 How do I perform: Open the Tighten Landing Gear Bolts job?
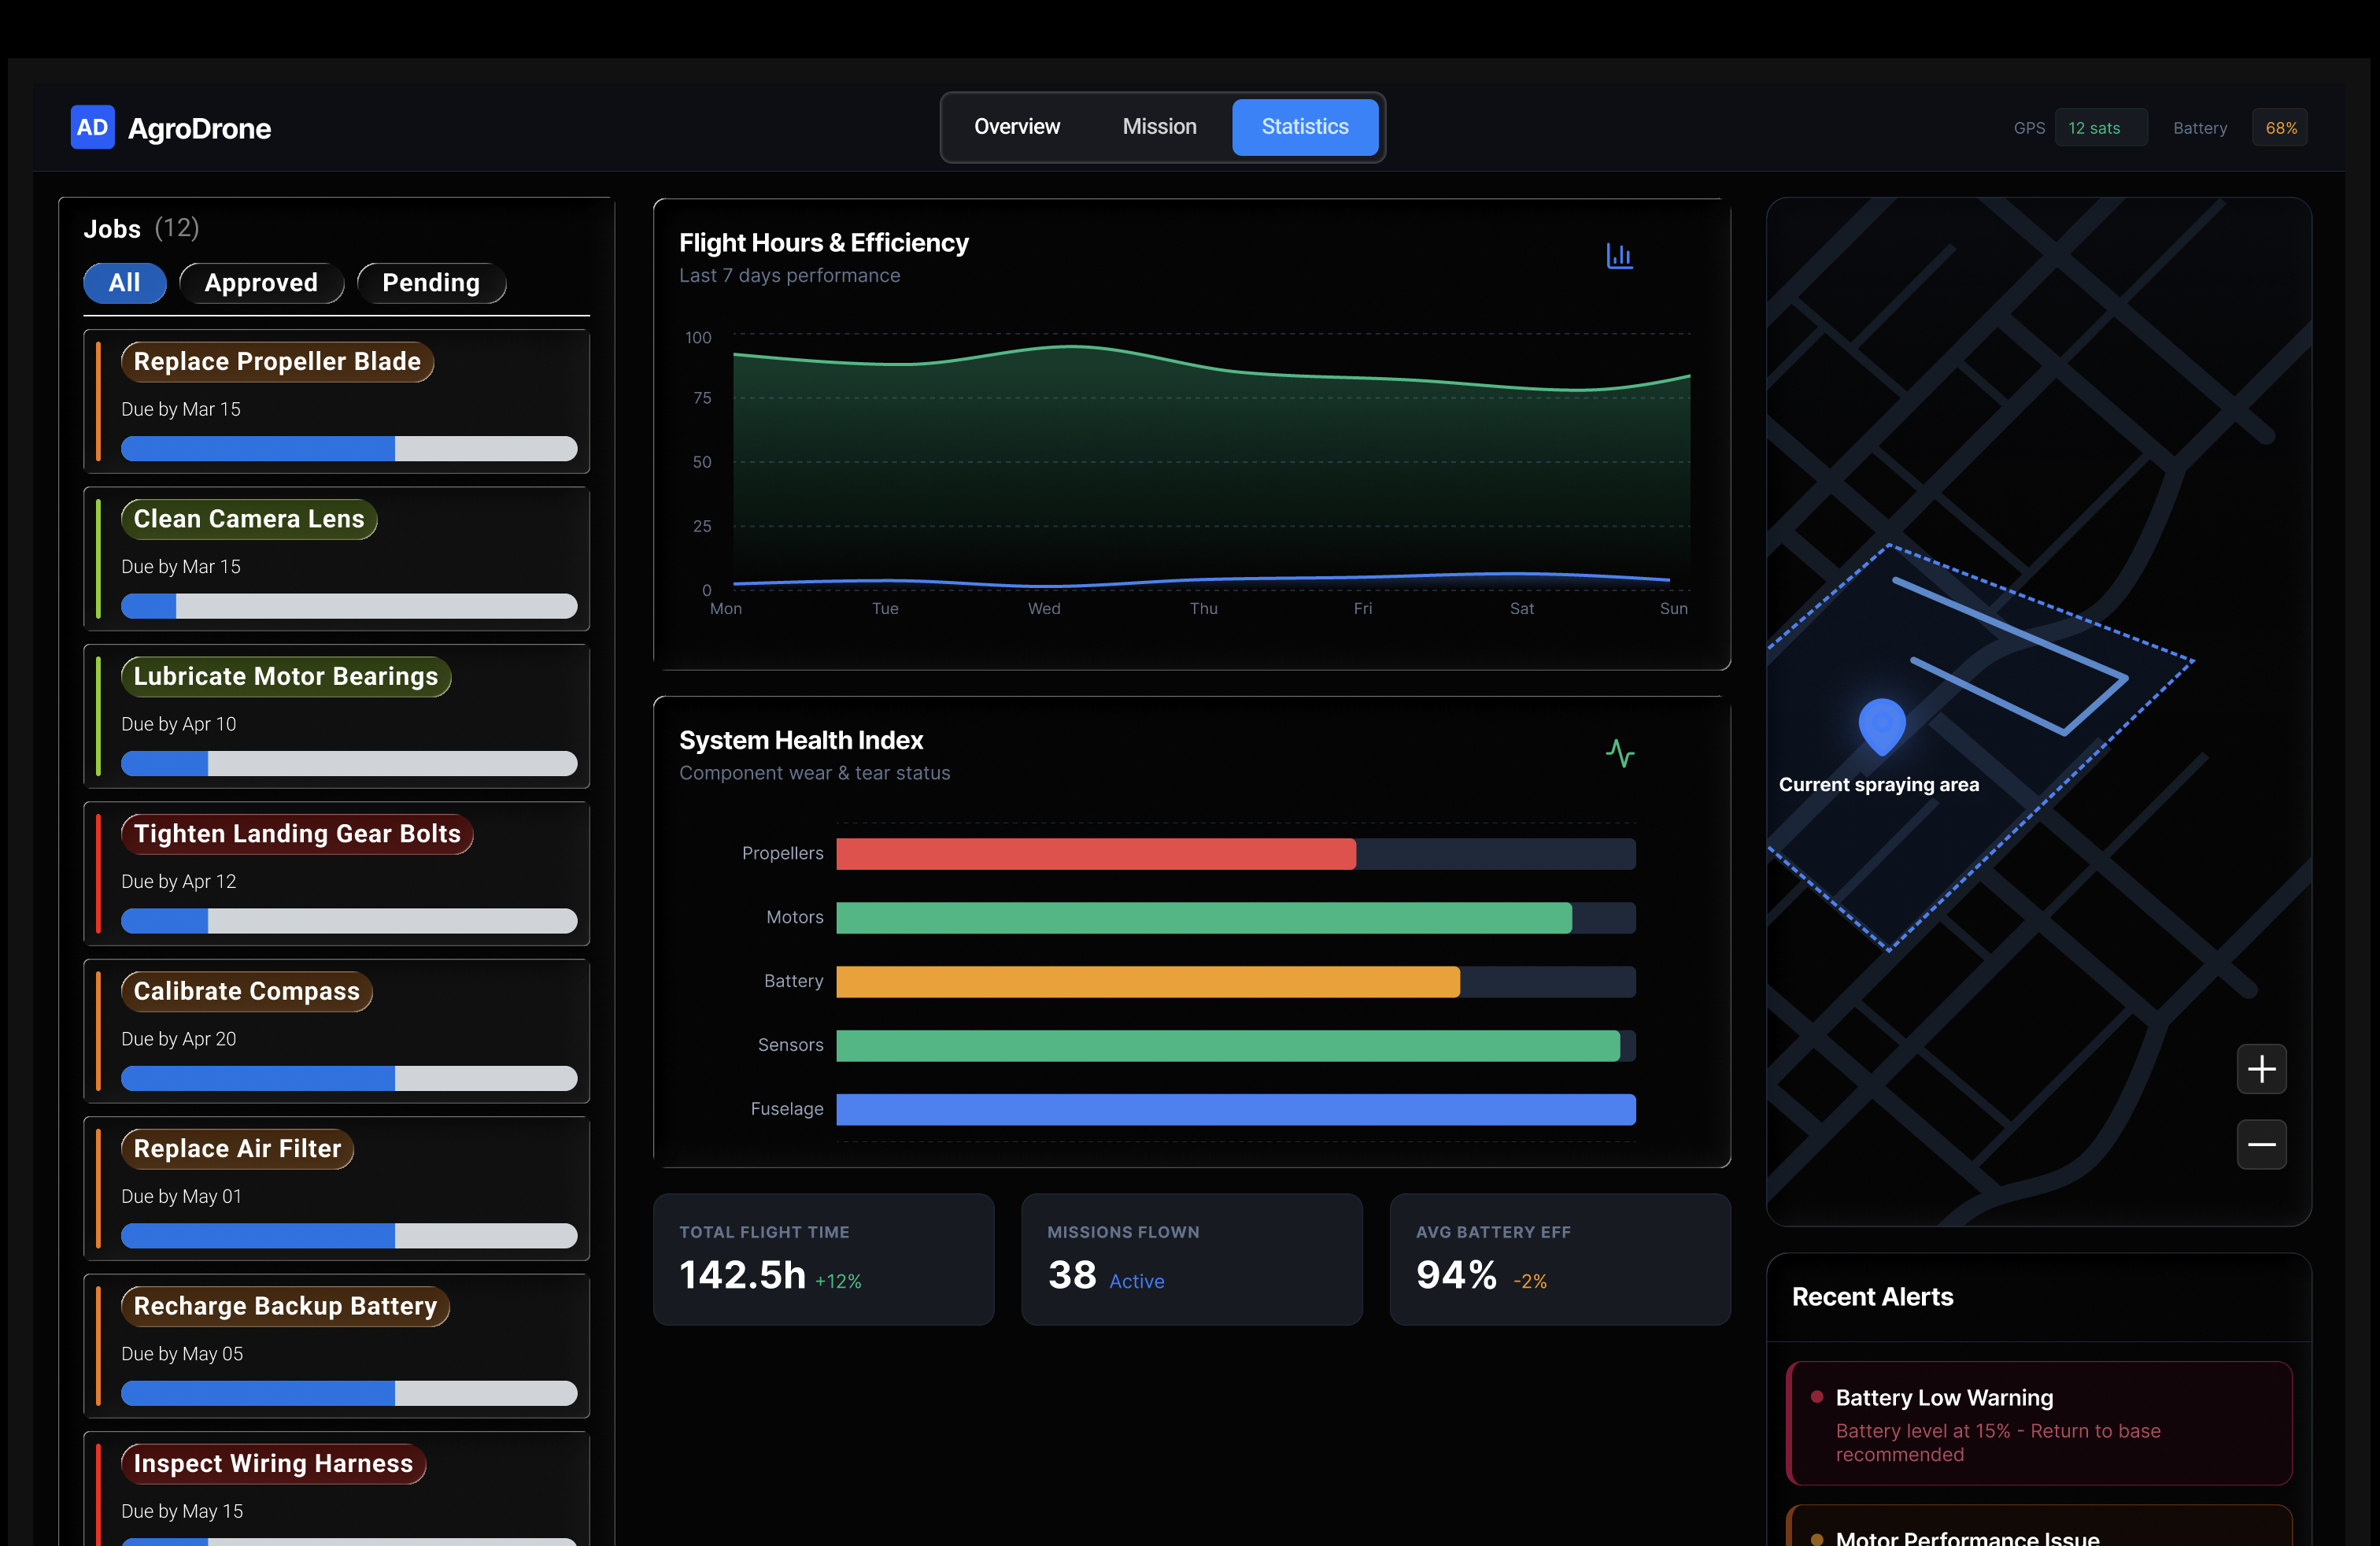pos(336,873)
